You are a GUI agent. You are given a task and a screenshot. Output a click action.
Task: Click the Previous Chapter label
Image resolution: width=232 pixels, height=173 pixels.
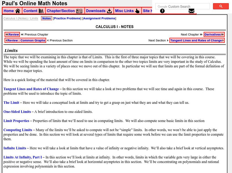[x=37, y=34]
